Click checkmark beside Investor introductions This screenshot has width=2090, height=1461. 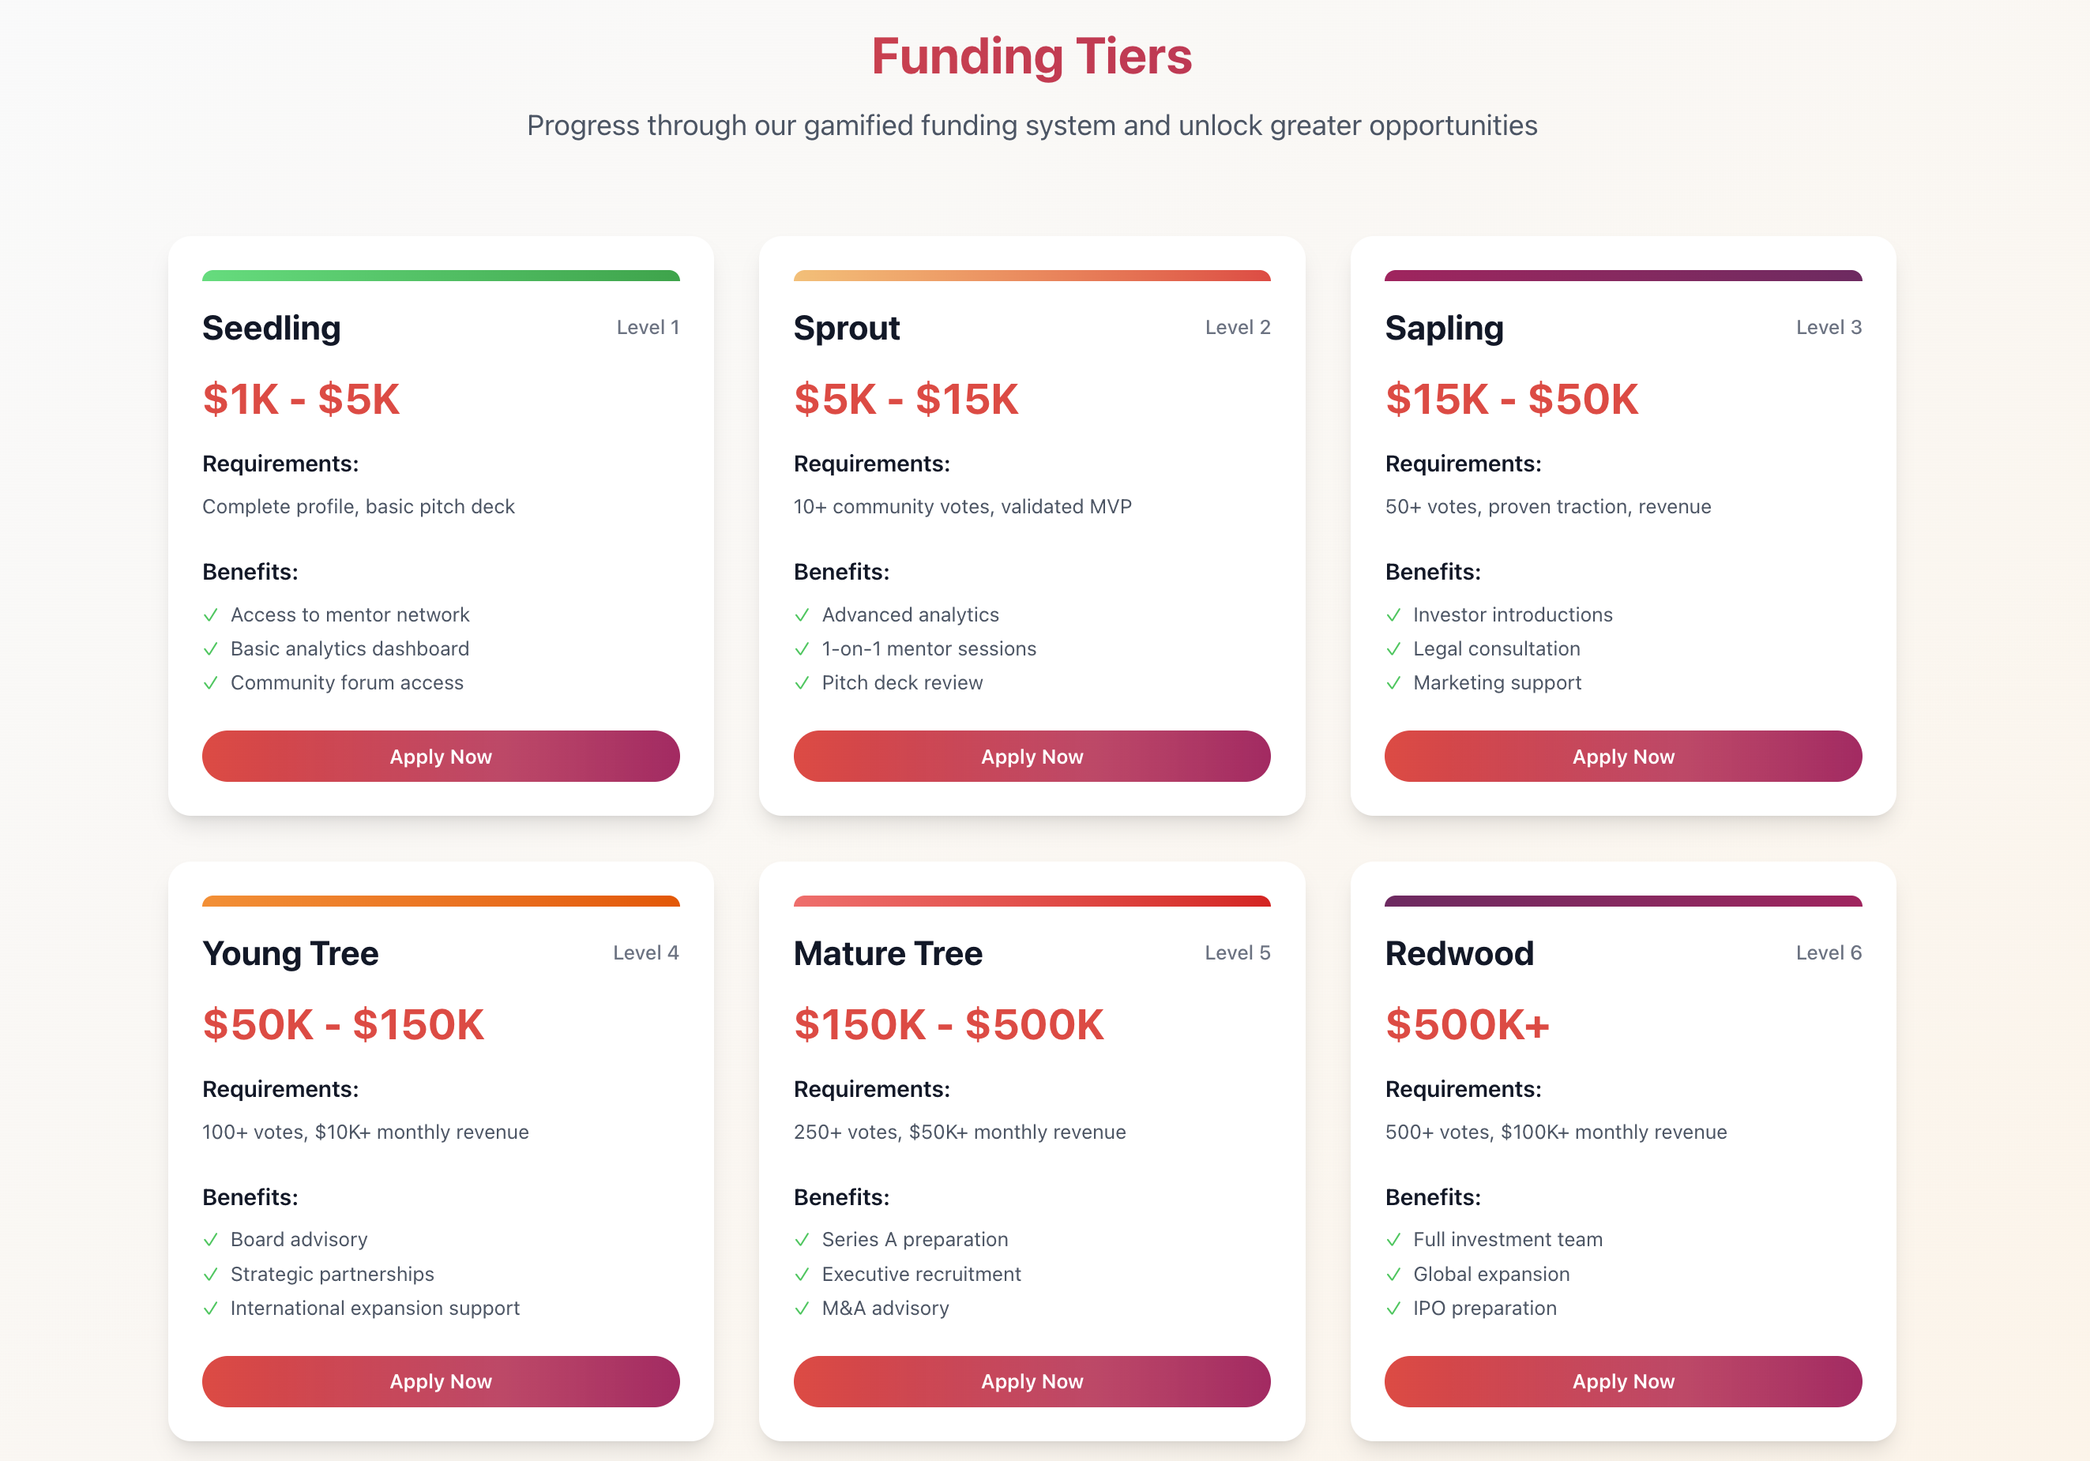point(1393,615)
